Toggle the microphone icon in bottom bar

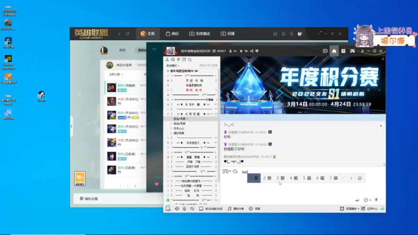(184, 208)
